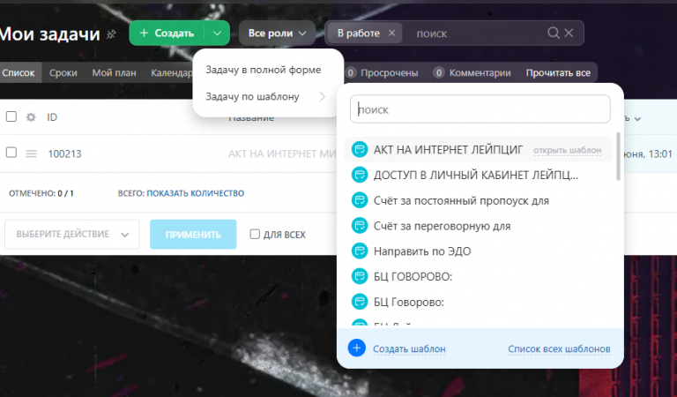Screen dimensions: 677x397
Task: Click the ПРИМЕНИТЬ button
Action: click(x=193, y=234)
